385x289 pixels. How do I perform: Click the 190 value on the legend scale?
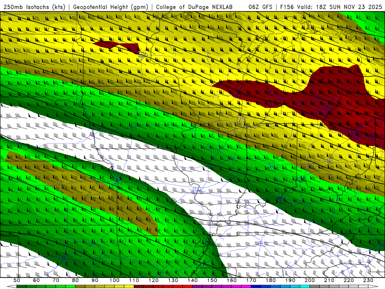[290, 280]
